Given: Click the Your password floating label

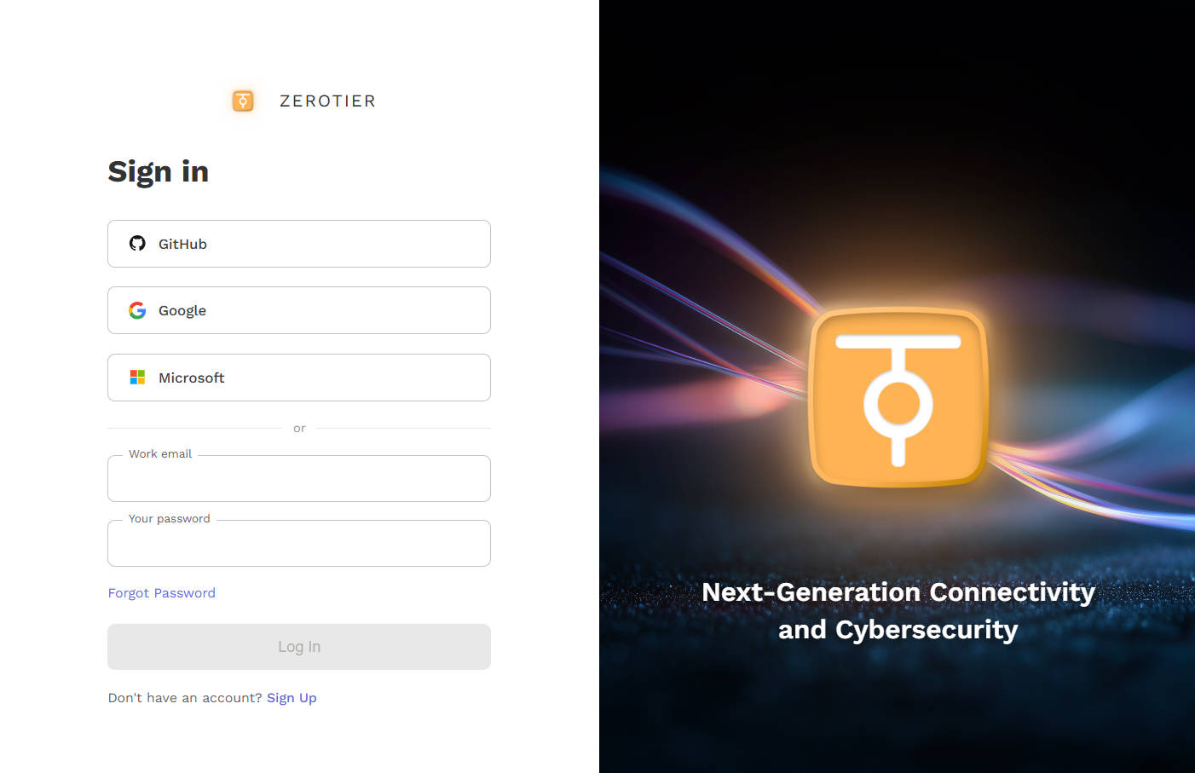Looking at the screenshot, I should [170, 519].
